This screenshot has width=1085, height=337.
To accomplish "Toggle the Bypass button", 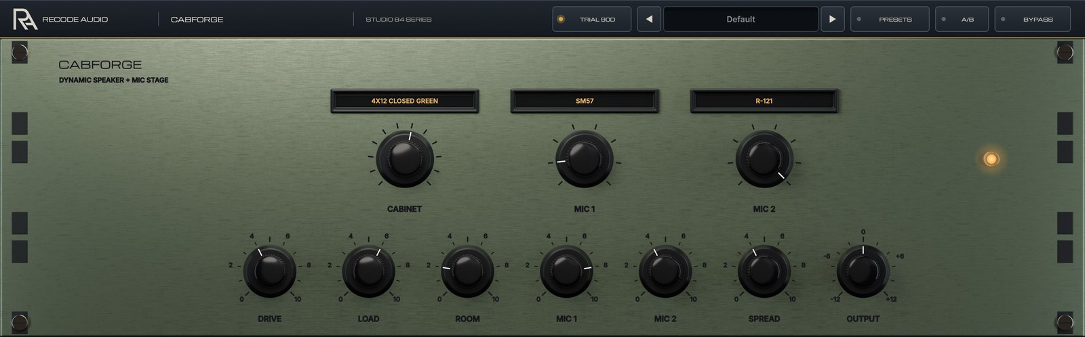I will (1031, 19).
